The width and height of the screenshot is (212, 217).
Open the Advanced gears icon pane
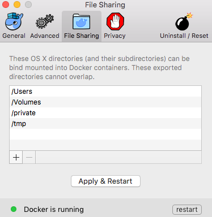(x=45, y=21)
